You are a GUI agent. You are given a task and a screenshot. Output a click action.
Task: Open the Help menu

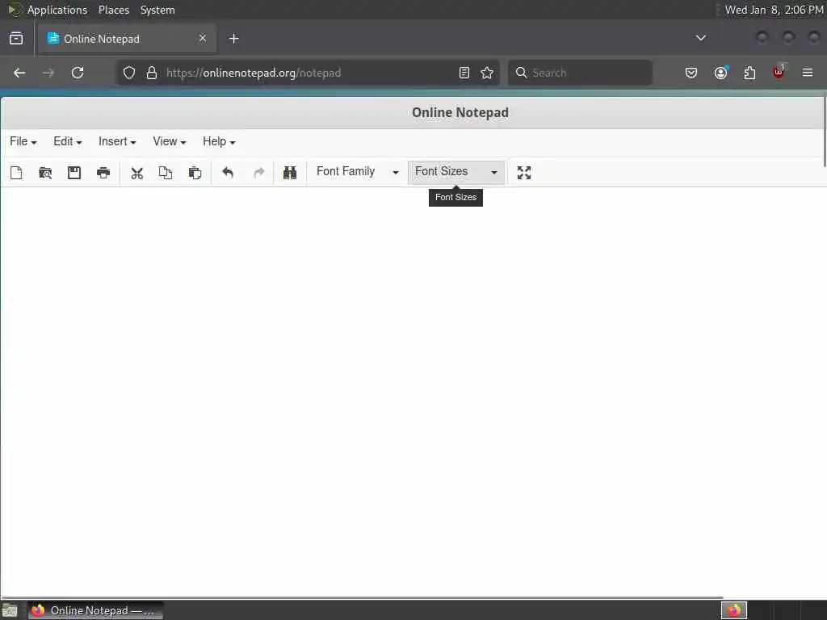(219, 141)
